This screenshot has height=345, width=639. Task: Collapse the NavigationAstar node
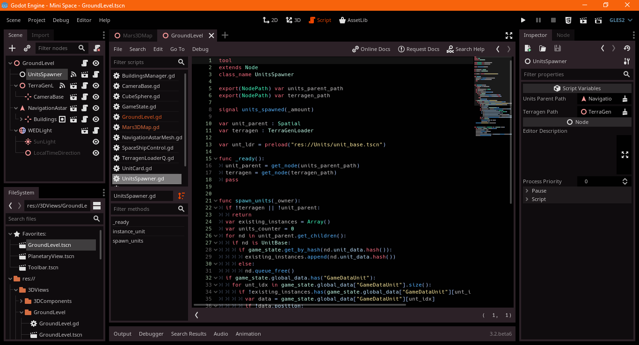click(16, 108)
